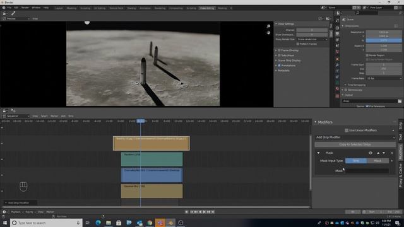This screenshot has width=404, height=227.
Task: Click the zoom magnifier icon in preview
Action: pos(268,26)
